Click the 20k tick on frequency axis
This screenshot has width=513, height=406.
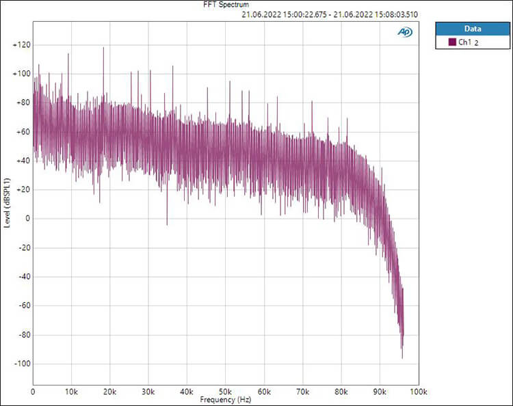(110, 392)
